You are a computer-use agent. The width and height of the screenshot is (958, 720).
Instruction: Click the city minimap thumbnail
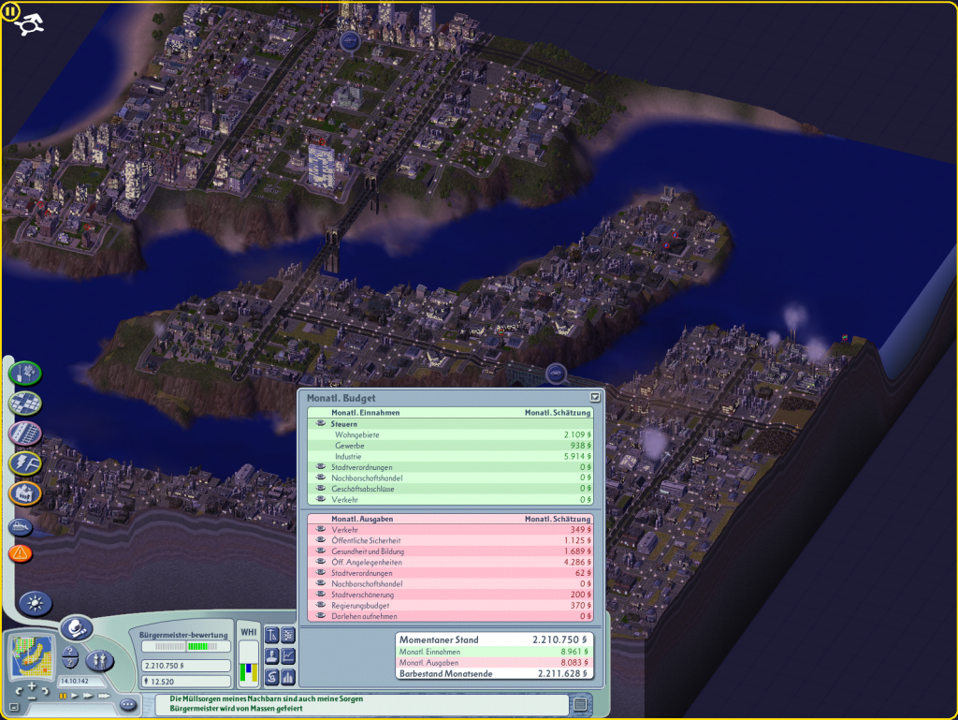33,655
